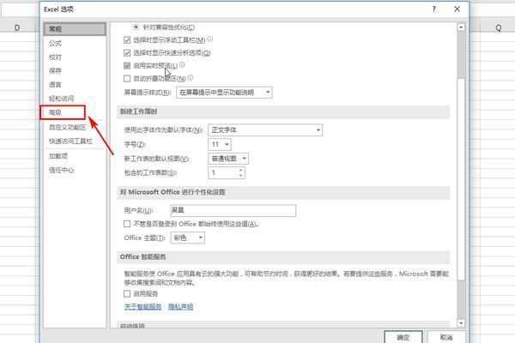Open the 信任中心 category

62,170
